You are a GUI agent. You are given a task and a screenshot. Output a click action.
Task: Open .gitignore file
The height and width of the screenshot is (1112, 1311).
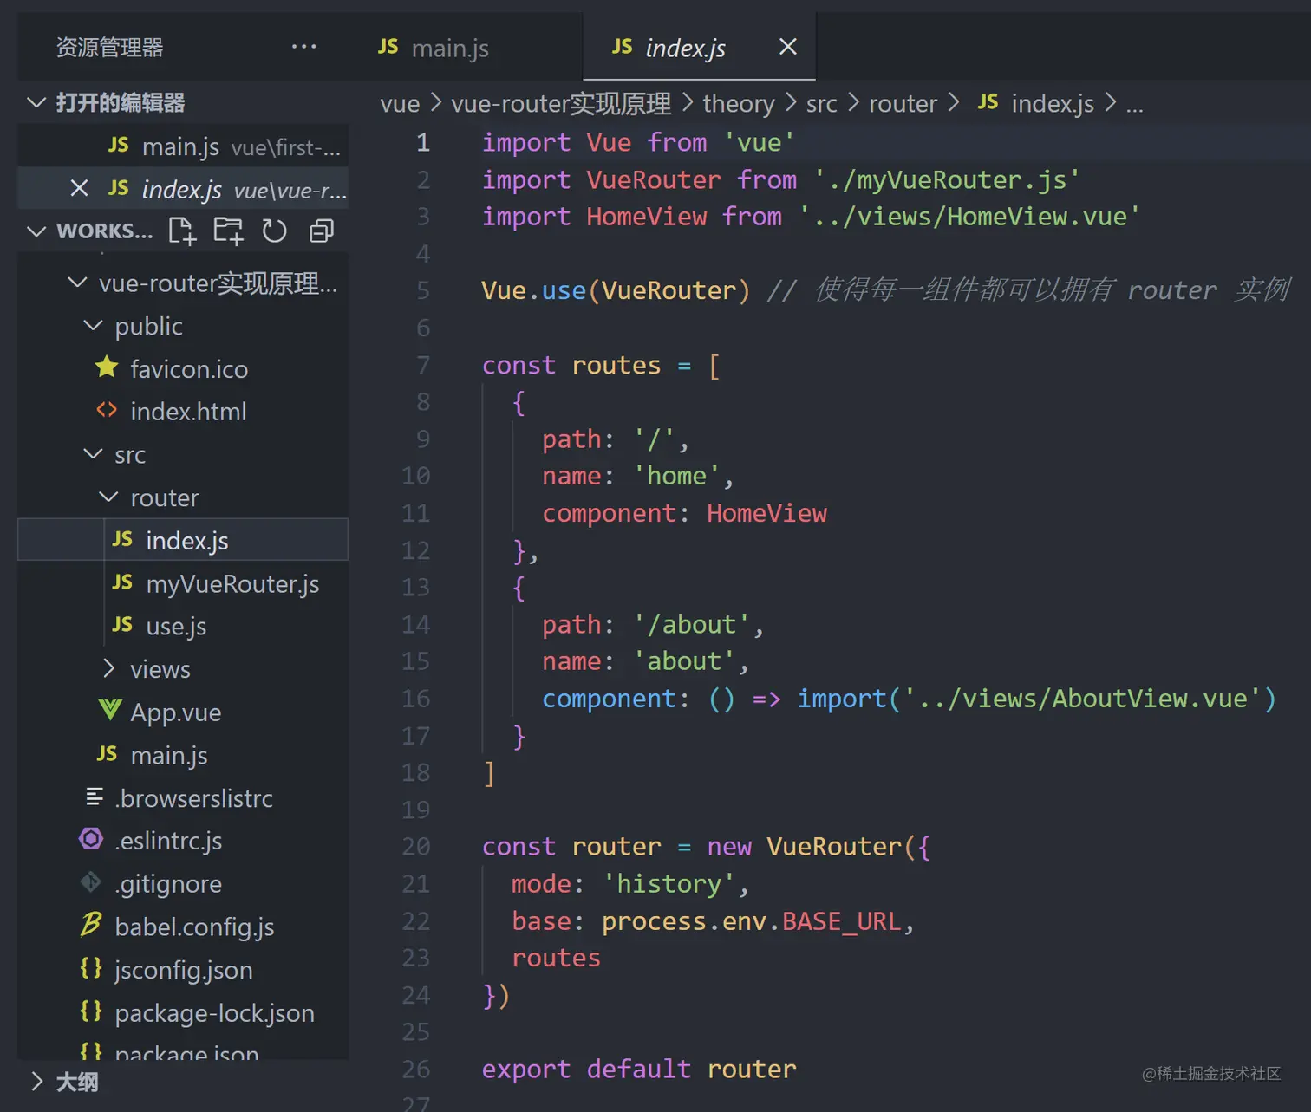tap(168, 884)
